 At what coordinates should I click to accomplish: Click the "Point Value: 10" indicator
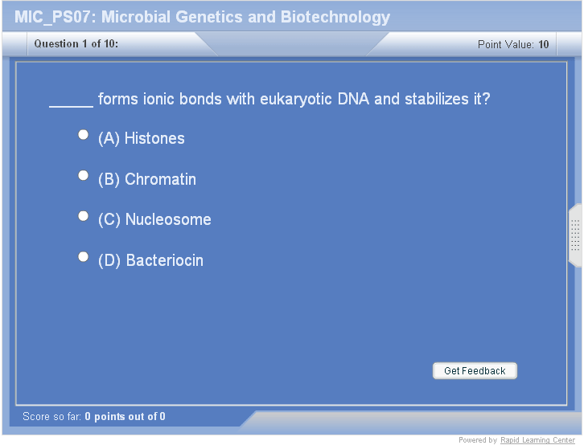(513, 45)
